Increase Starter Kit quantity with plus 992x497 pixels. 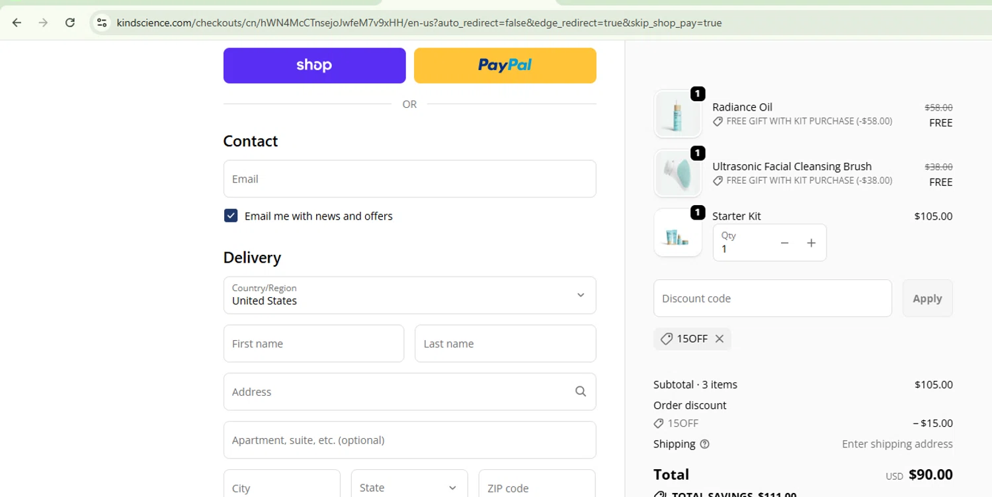[x=811, y=243]
